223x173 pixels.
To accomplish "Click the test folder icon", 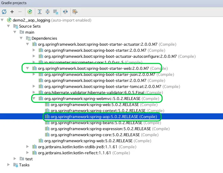I will click(x=22, y=158).
